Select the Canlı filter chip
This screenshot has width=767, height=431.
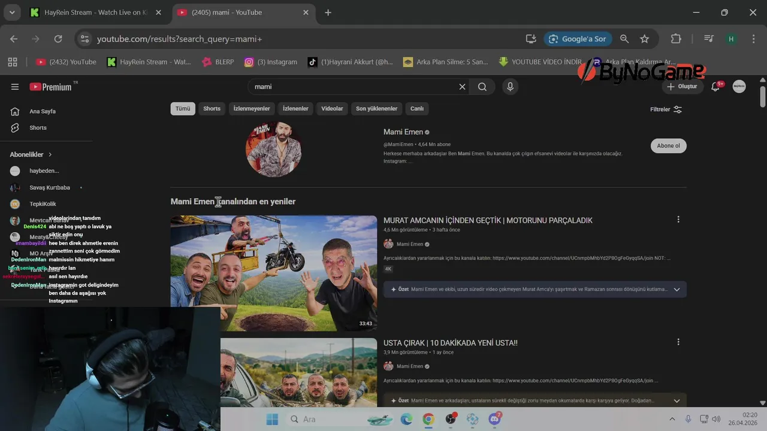[x=417, y=108]
